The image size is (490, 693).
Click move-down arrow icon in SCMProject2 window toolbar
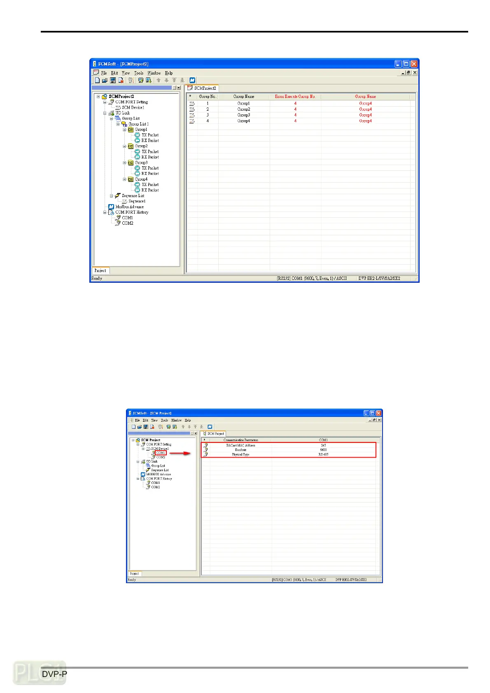coord(166,80)
